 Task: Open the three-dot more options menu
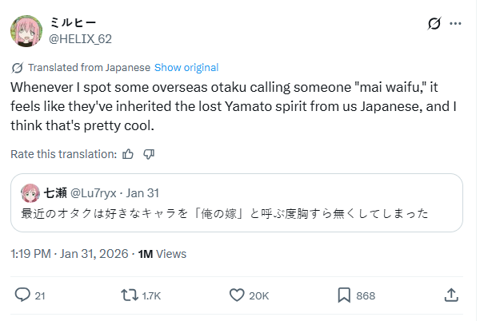[456, 24]
